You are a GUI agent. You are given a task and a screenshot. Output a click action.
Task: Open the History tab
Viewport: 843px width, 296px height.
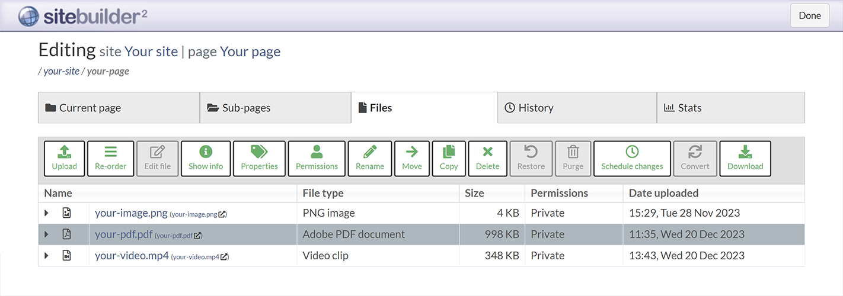tap(535, 108)
